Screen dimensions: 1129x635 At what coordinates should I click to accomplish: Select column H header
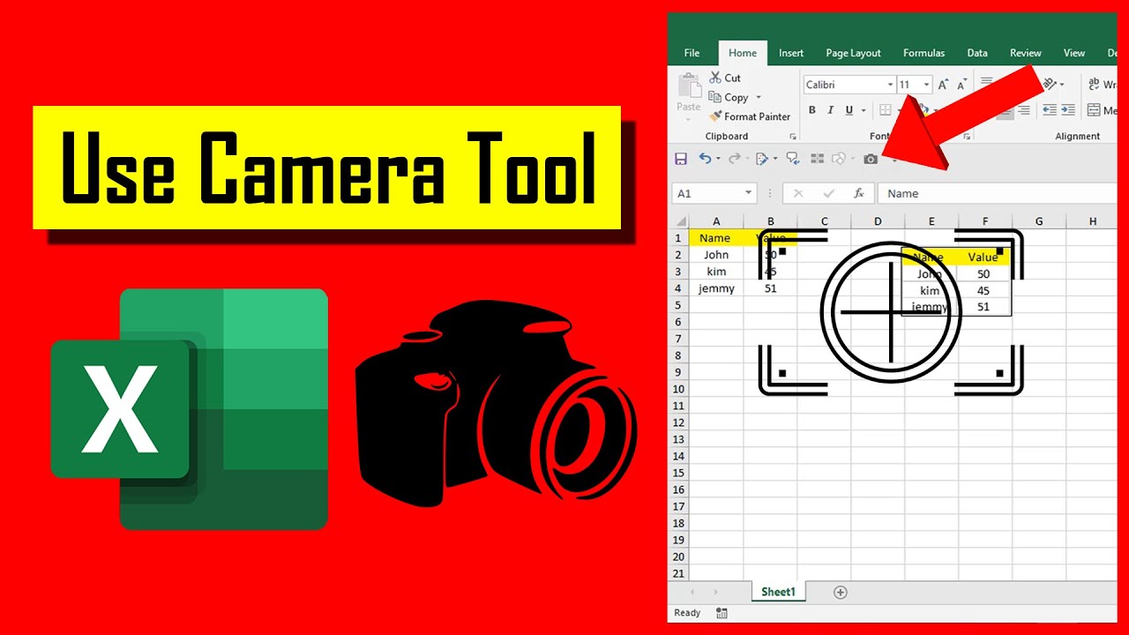point(1092,221)
